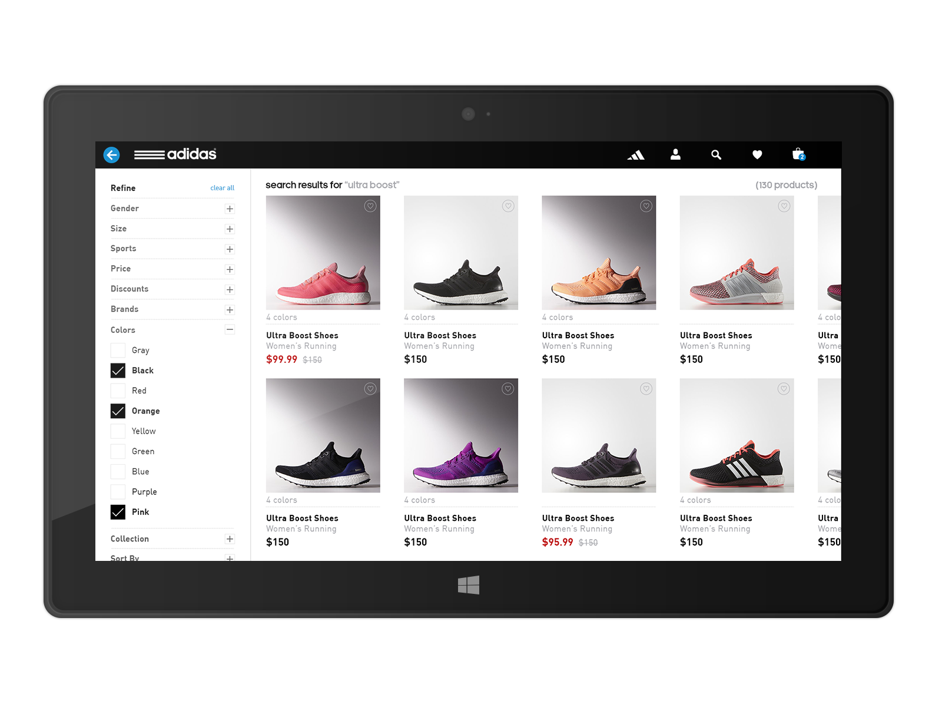The width and height of the screenshot is (942, 707).
Task: Click the "ultra boost" search query text
Action: [372, 185]
